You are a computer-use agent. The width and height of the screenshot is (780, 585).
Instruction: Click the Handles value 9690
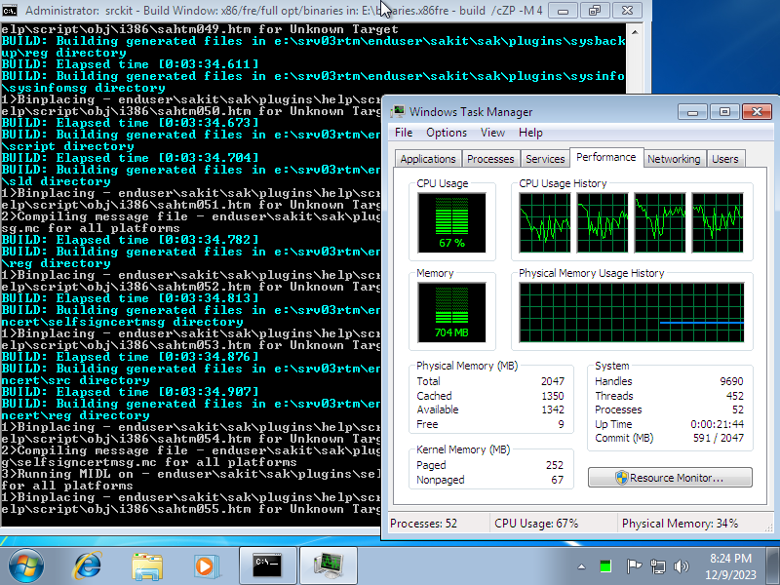click(x=731, y=381)
